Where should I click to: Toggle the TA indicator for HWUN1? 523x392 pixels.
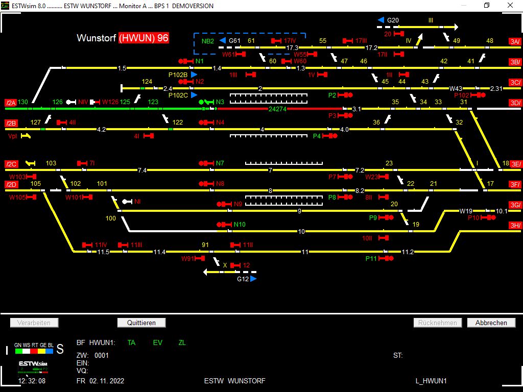point(131,342)
